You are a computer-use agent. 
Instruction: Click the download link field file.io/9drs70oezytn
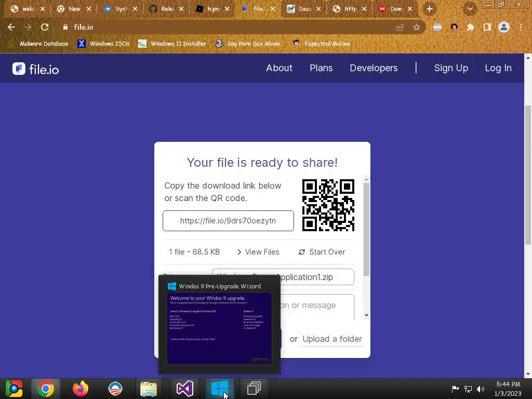pos(228,221)
